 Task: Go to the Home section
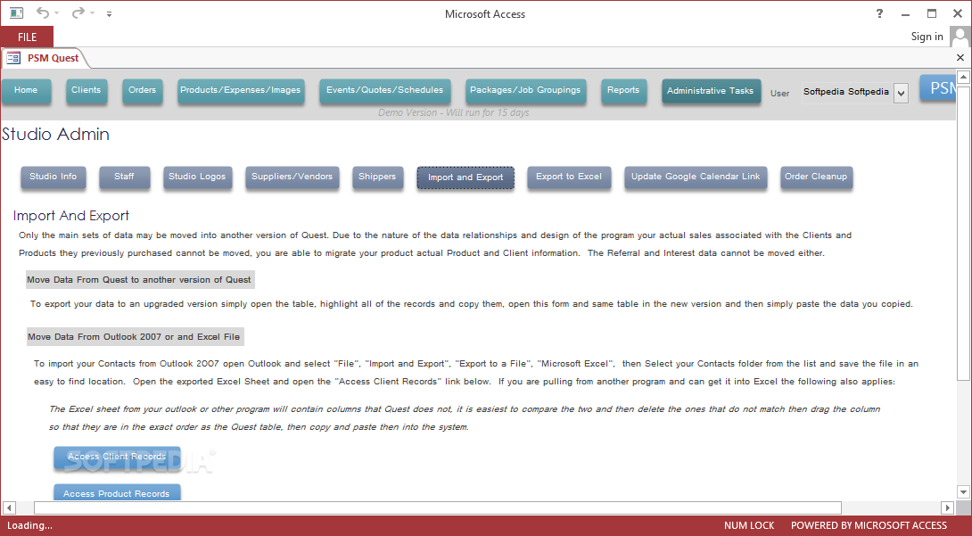click(x=26, y=90)
